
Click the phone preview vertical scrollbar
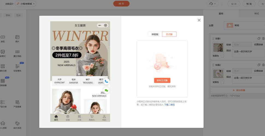pos(109,38)
